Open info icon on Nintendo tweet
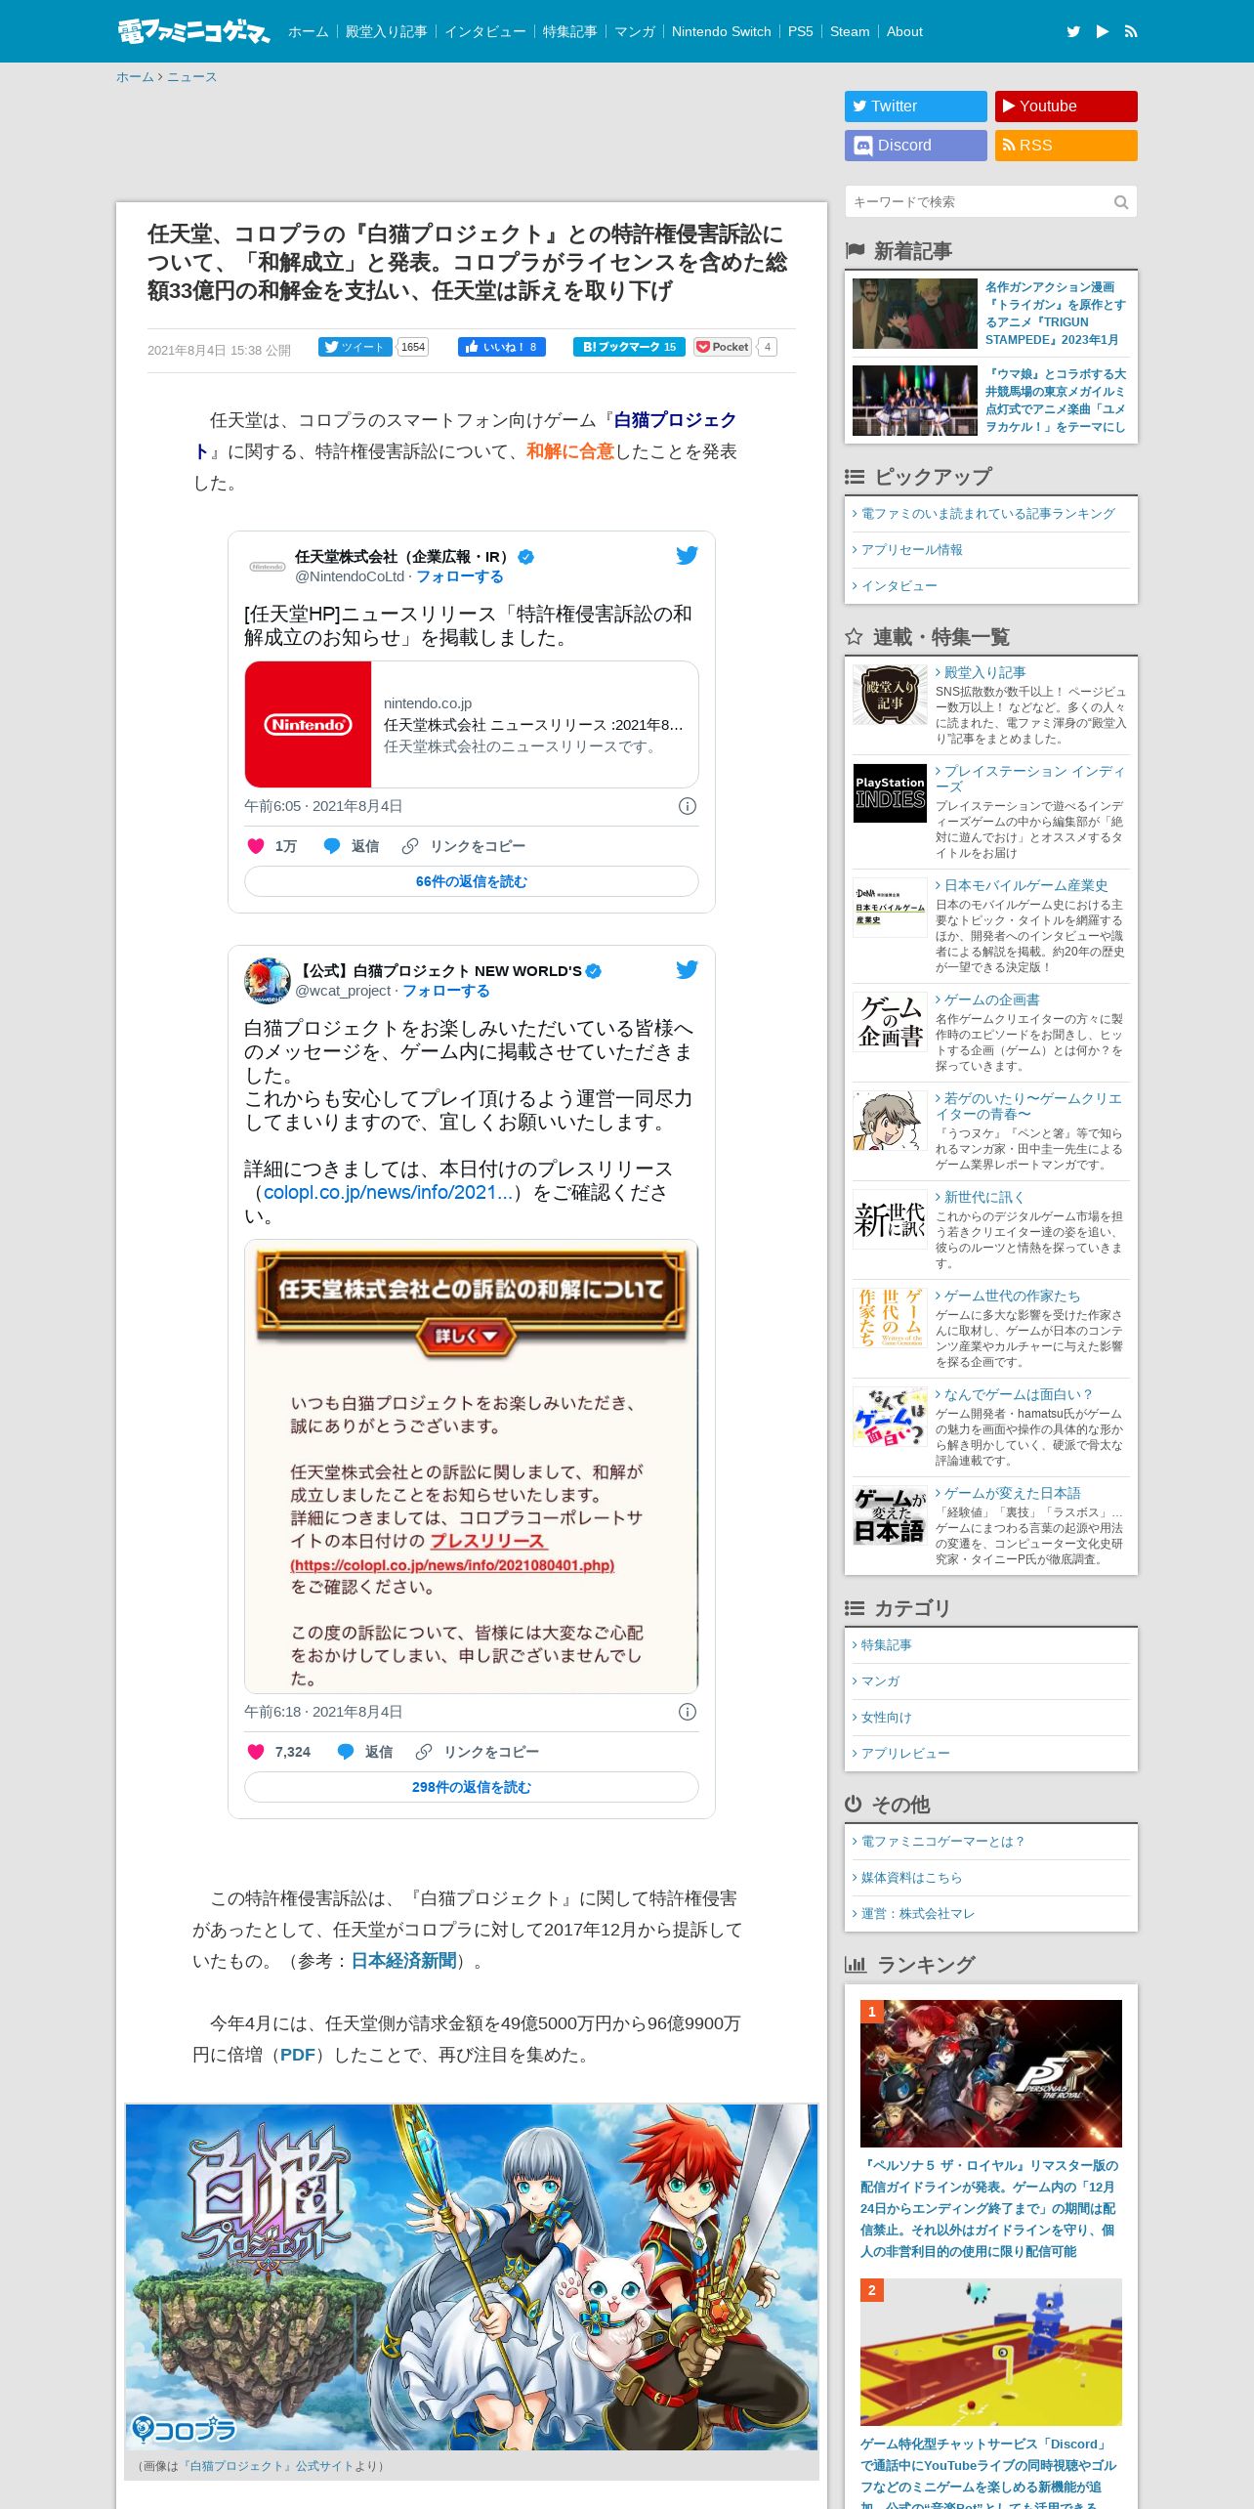1254x2509 pixels. point(688,806)
